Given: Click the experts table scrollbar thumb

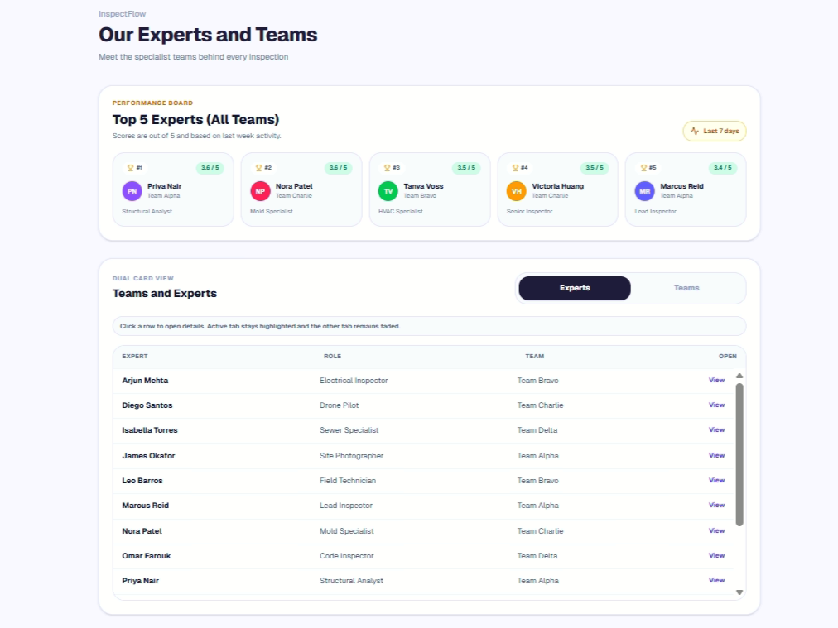Looking at the screenshot, I should (x=739, y=455).
